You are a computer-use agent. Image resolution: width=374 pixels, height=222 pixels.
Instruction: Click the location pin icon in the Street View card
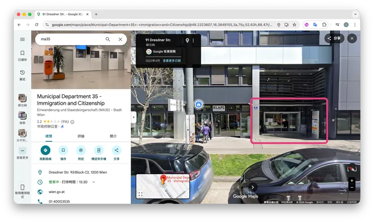coord(187,41)
